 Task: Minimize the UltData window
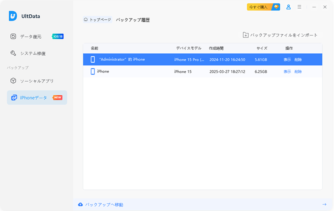click(314, 7)
